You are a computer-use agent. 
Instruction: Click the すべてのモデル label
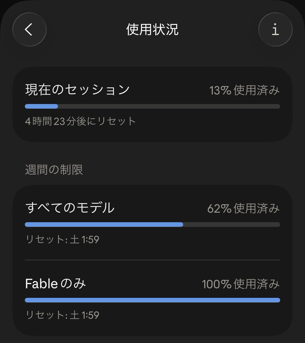[x=70, y=208]
